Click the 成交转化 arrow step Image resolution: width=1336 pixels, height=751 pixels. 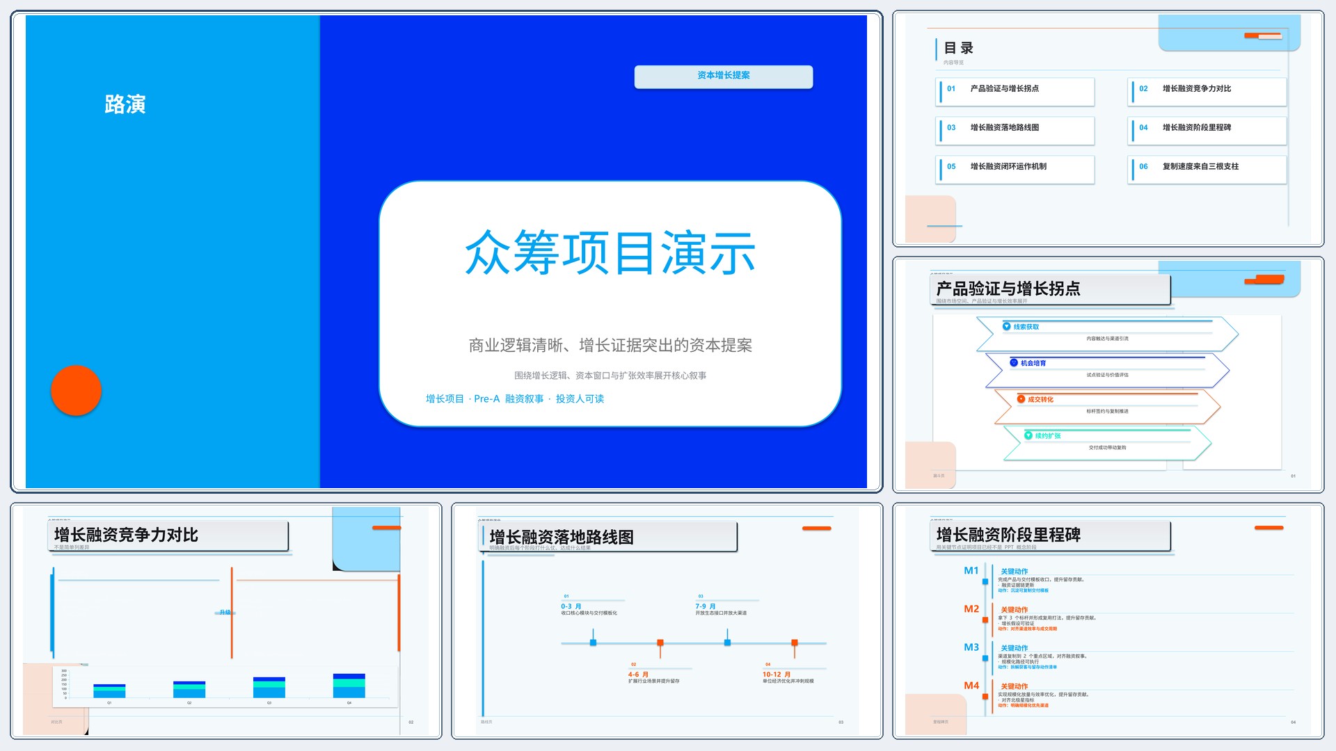pyautogui.click(x=1107, y=407)
